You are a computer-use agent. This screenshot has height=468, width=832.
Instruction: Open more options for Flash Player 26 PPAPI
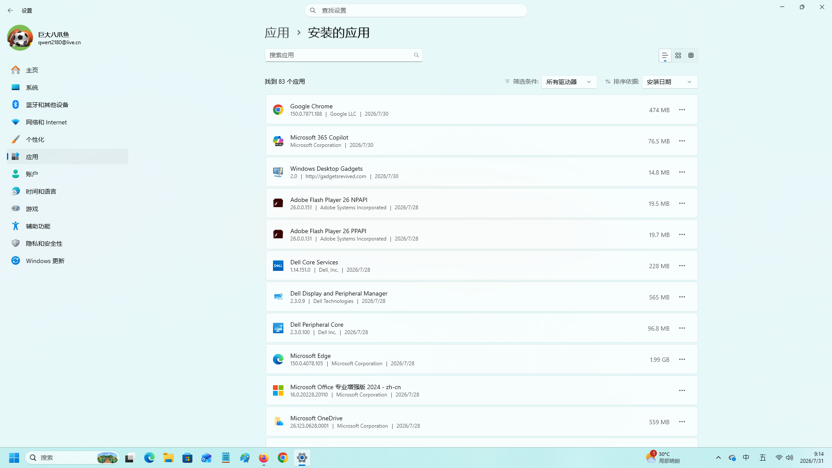point(682,234)
